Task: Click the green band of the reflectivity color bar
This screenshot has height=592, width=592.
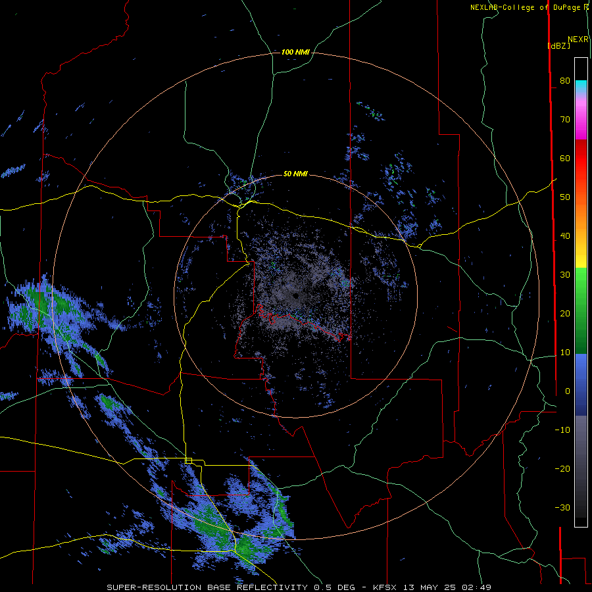Action: (x=581, y=310)
